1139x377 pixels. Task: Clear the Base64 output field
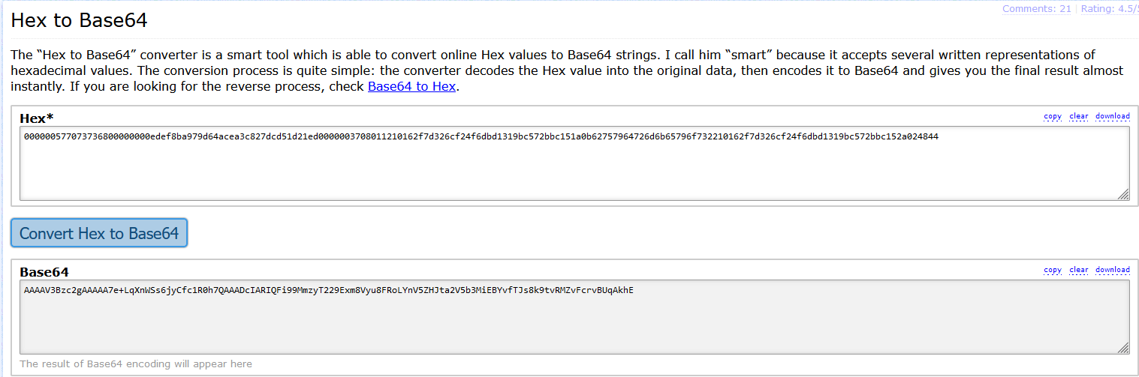1079,270
